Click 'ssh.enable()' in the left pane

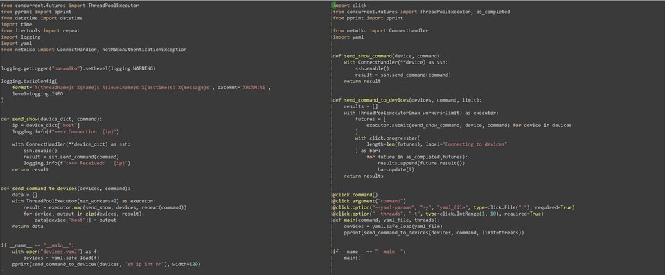pyautogui.click(x=40, y=151)
